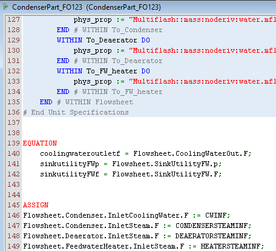Click the Multiflash string on line 127
This screenshot has height=251, width=276.
(x=202, y=19)
